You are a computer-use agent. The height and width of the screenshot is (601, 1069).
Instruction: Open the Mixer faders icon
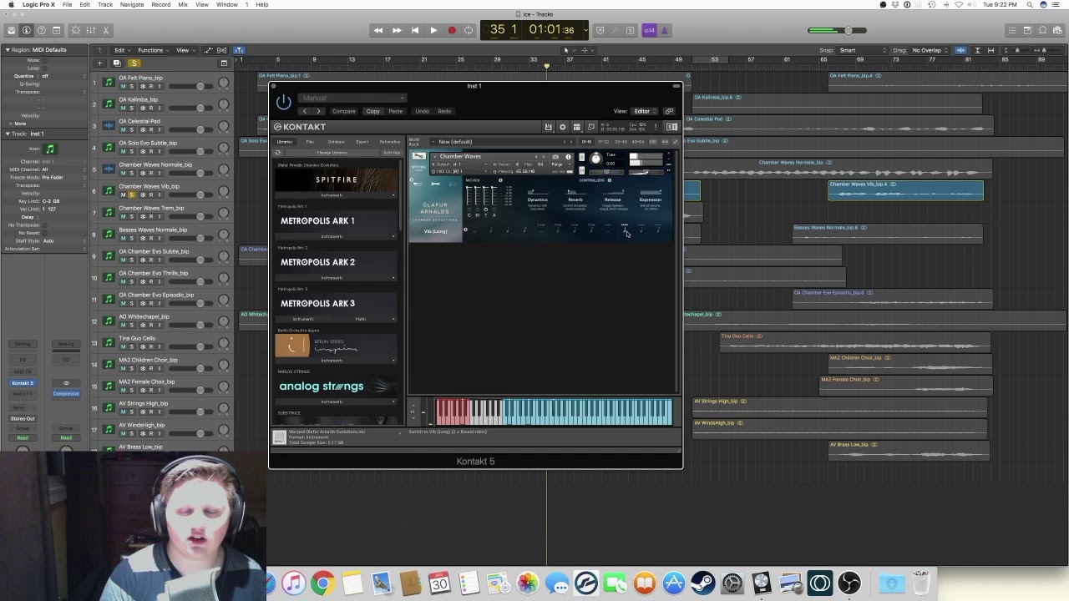(91, 30)
